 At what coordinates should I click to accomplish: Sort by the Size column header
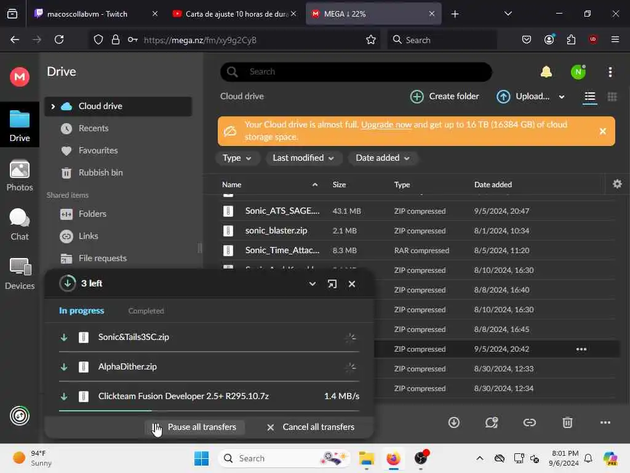(x=339, y=185)
